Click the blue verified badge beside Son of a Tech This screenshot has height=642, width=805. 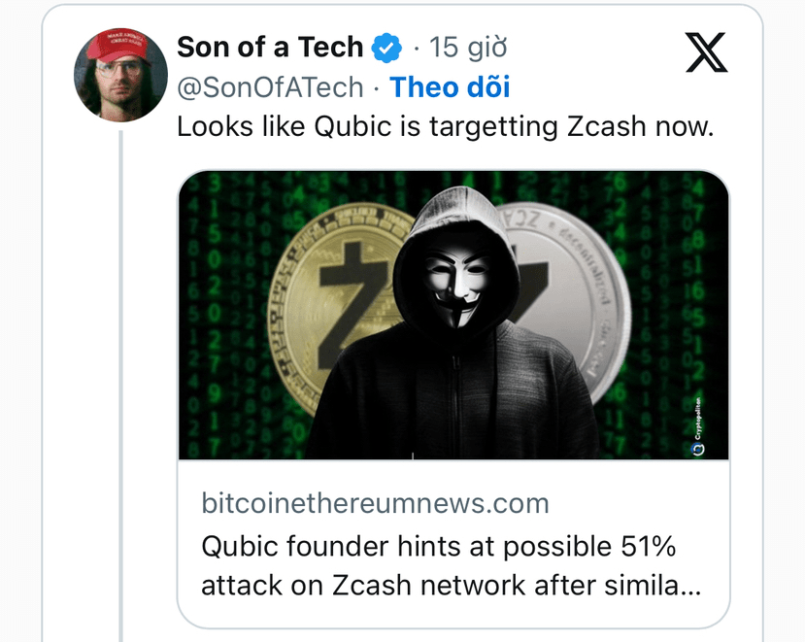tap(386, 48)
